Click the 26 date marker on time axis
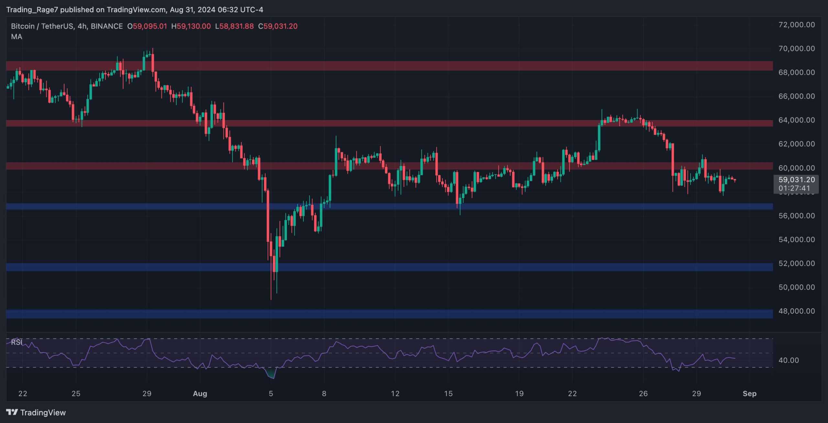This screenshot has width=828, height=423. [643, 394]
